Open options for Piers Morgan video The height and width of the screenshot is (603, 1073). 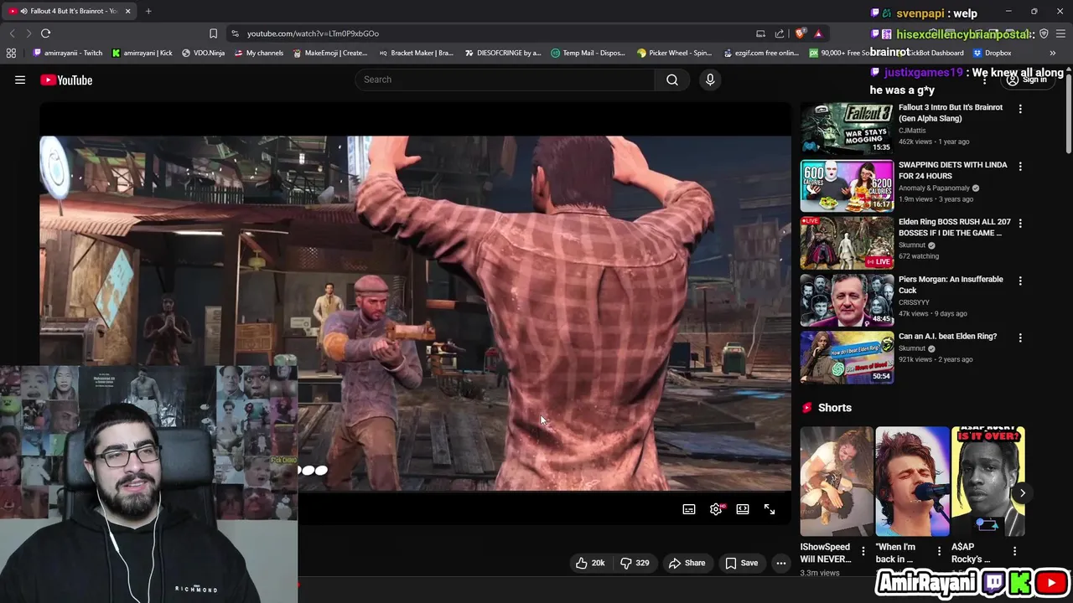(1020, 281)
